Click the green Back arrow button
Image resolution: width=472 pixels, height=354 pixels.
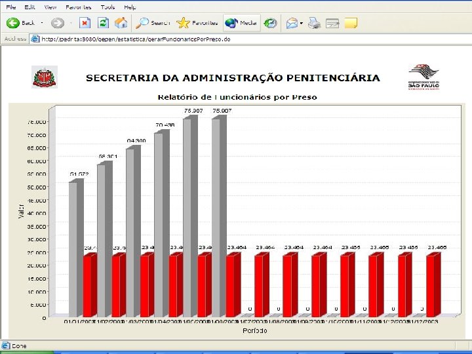click(13, 23)
